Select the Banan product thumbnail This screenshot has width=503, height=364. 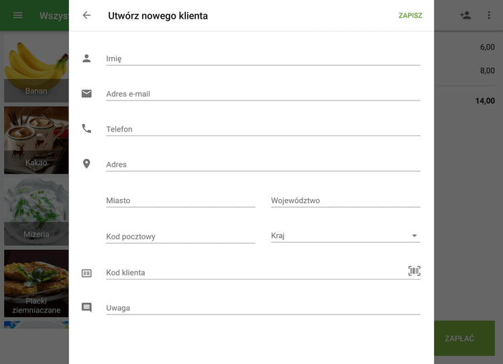coord(36,68)
